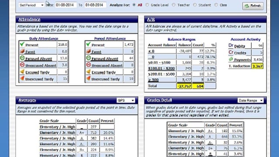Image resolution: width=279 pixels, height=157 pixels.
Task: Click the Dr Debits icon in Account Activity
Action: (231, 45)
